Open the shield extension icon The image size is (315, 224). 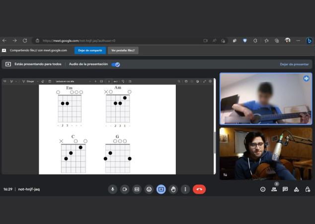click(245, 41)
